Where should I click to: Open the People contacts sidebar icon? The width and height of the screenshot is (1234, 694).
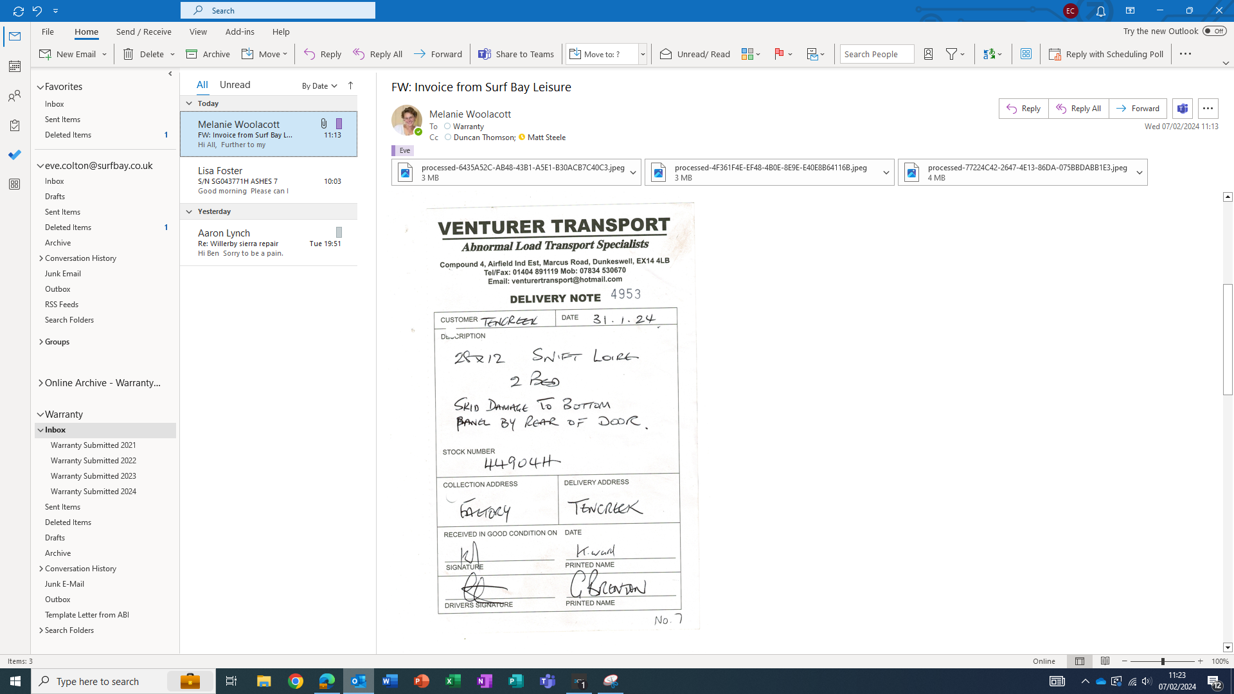[14, 96]
